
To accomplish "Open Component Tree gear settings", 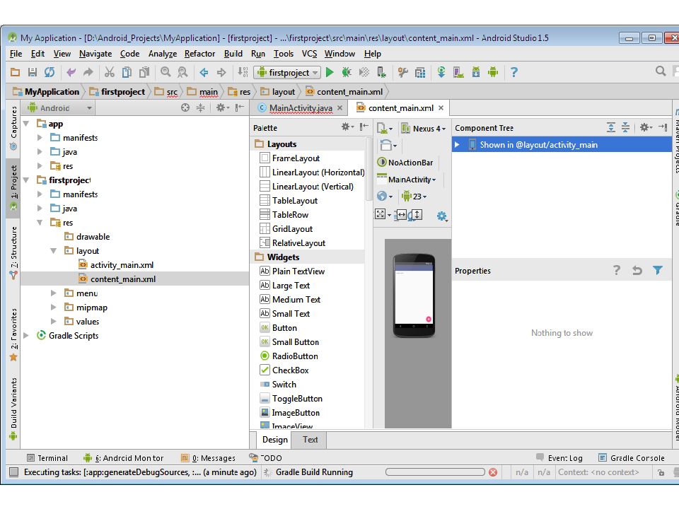I will pos(645,127).
